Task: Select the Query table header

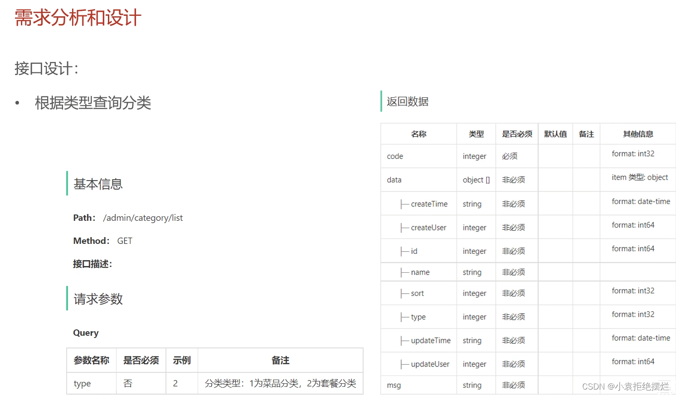Action: click(86, 333)
